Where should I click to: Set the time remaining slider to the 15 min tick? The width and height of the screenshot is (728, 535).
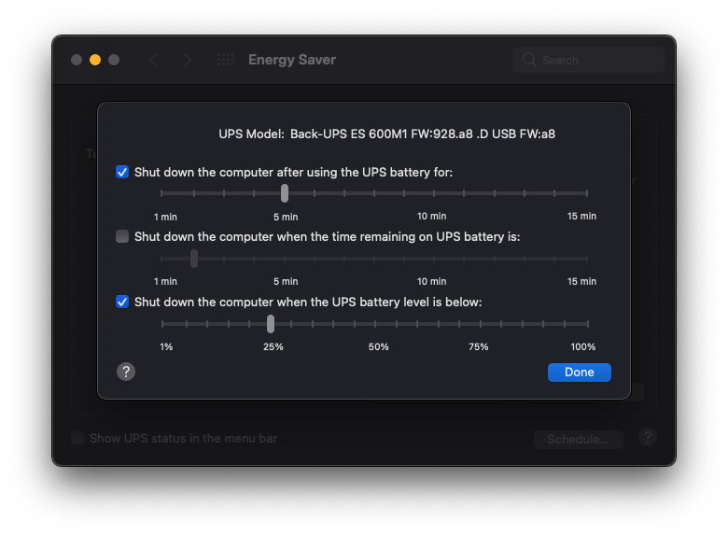pos(587,259)
